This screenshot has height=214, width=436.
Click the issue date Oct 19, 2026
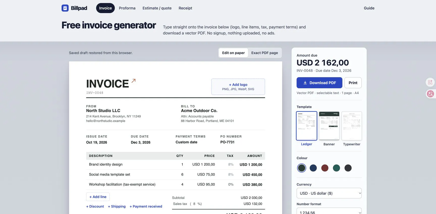tap(97, 142)
